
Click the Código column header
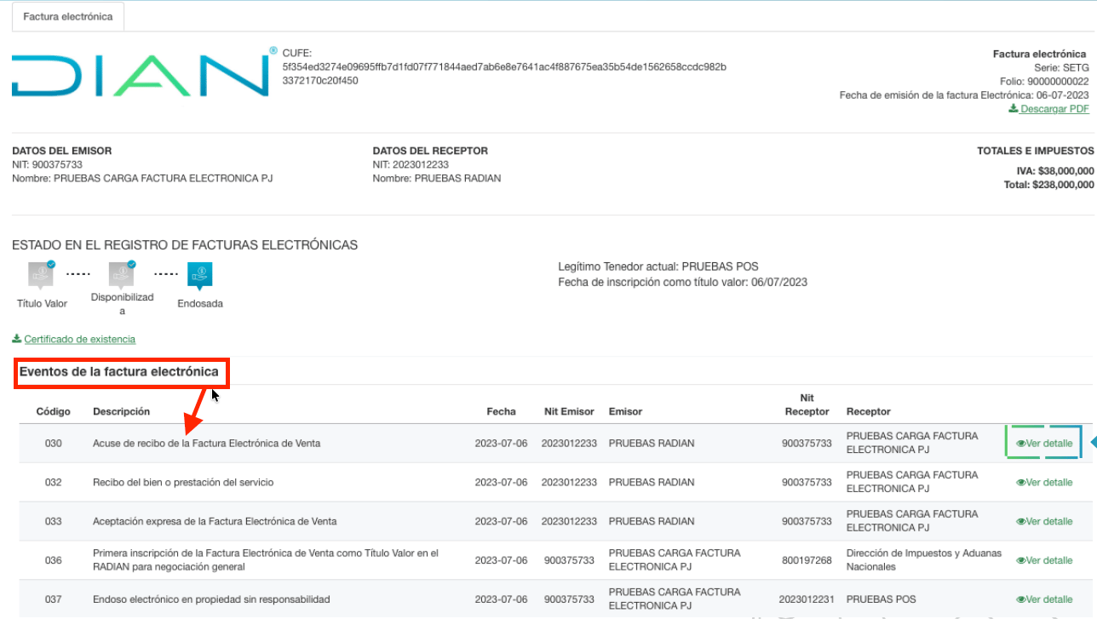coord(54,411)
